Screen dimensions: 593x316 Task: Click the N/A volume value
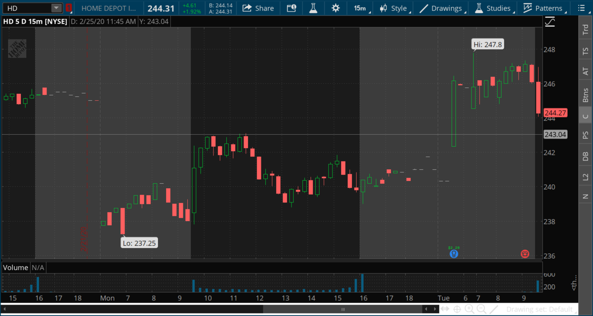[x=38, y=267]
